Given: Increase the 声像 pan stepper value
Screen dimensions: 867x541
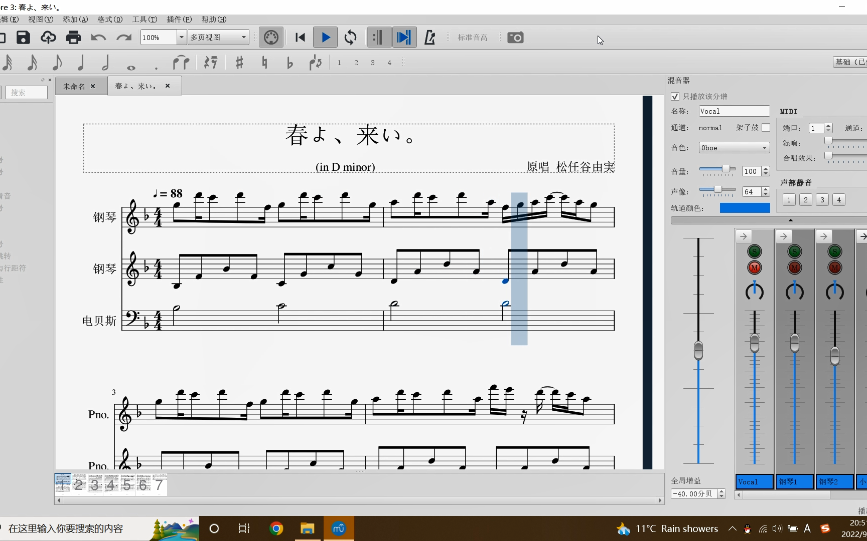Looking at the screenshot, I should 766,189.
